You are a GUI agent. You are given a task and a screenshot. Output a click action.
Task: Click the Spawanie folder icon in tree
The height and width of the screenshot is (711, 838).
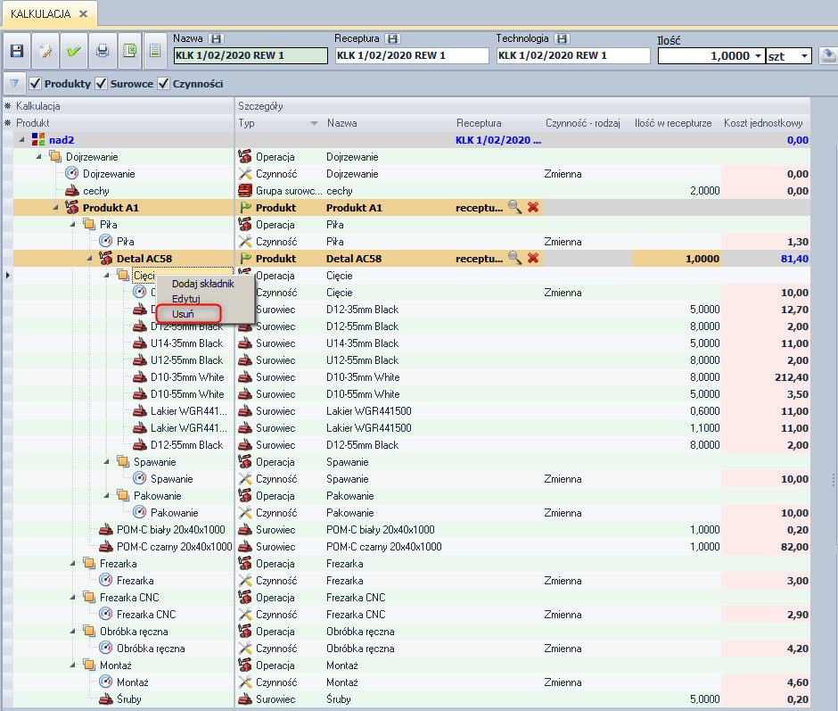point(123,461)
